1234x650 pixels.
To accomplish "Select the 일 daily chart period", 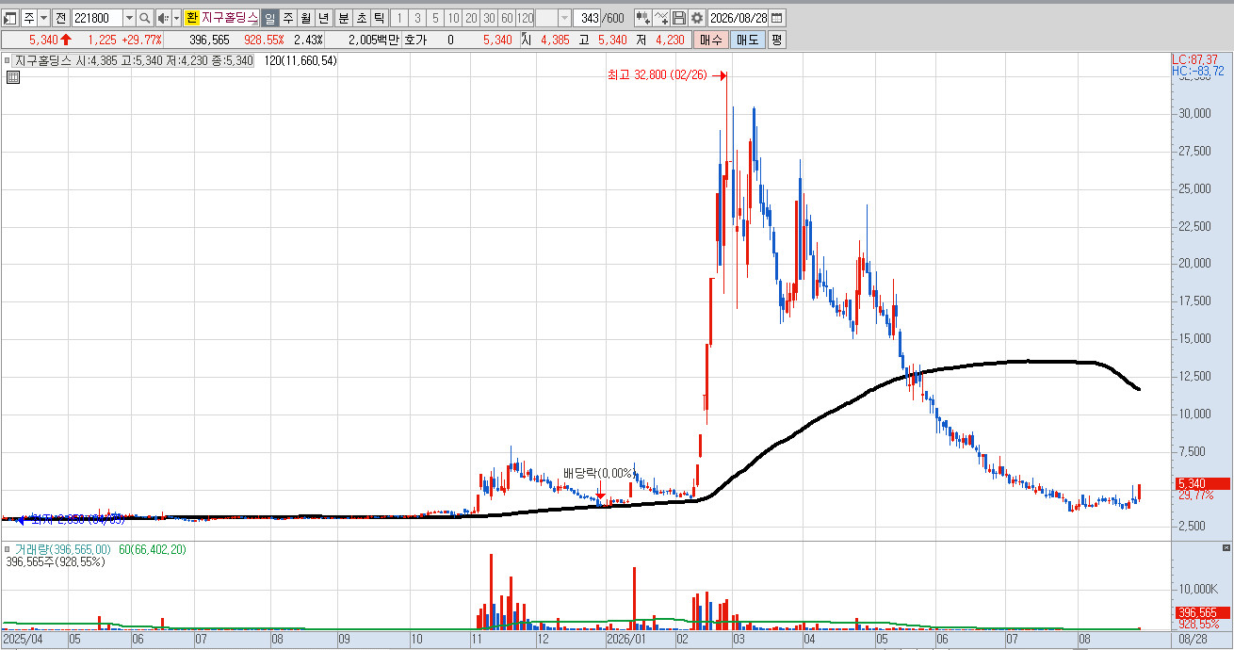I will click(270, 18).
